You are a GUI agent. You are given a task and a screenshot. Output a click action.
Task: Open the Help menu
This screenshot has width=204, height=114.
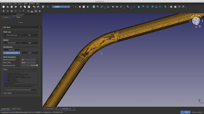point(38,3)
